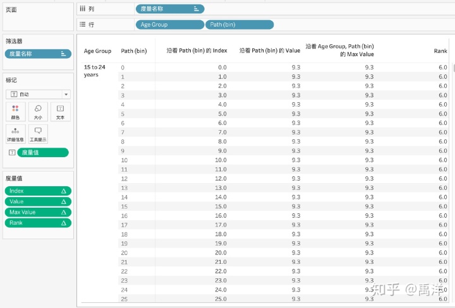Click text-type icon beside 度量值 marks pill

pyautogui.click(x=11, y=153)
